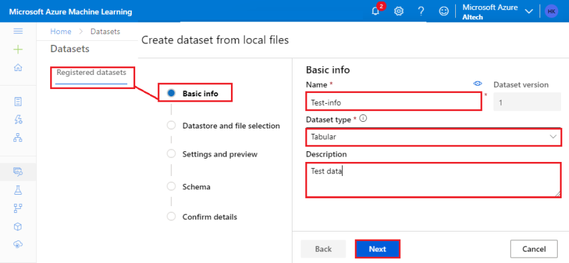
Task: Open the notifications bell icon
Action: tap(376, 11)
